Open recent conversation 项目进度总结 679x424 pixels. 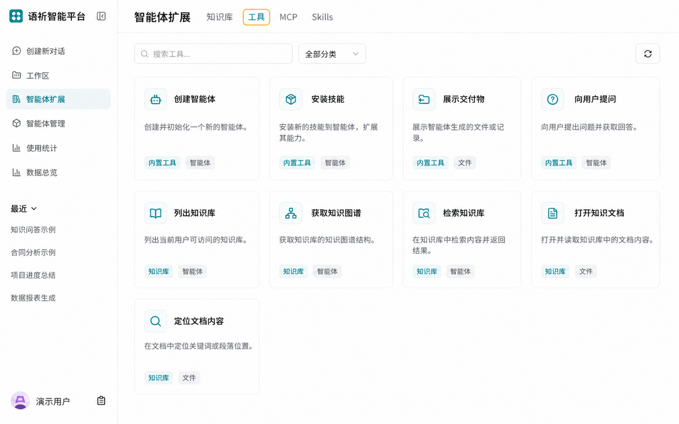pos(33,275)
